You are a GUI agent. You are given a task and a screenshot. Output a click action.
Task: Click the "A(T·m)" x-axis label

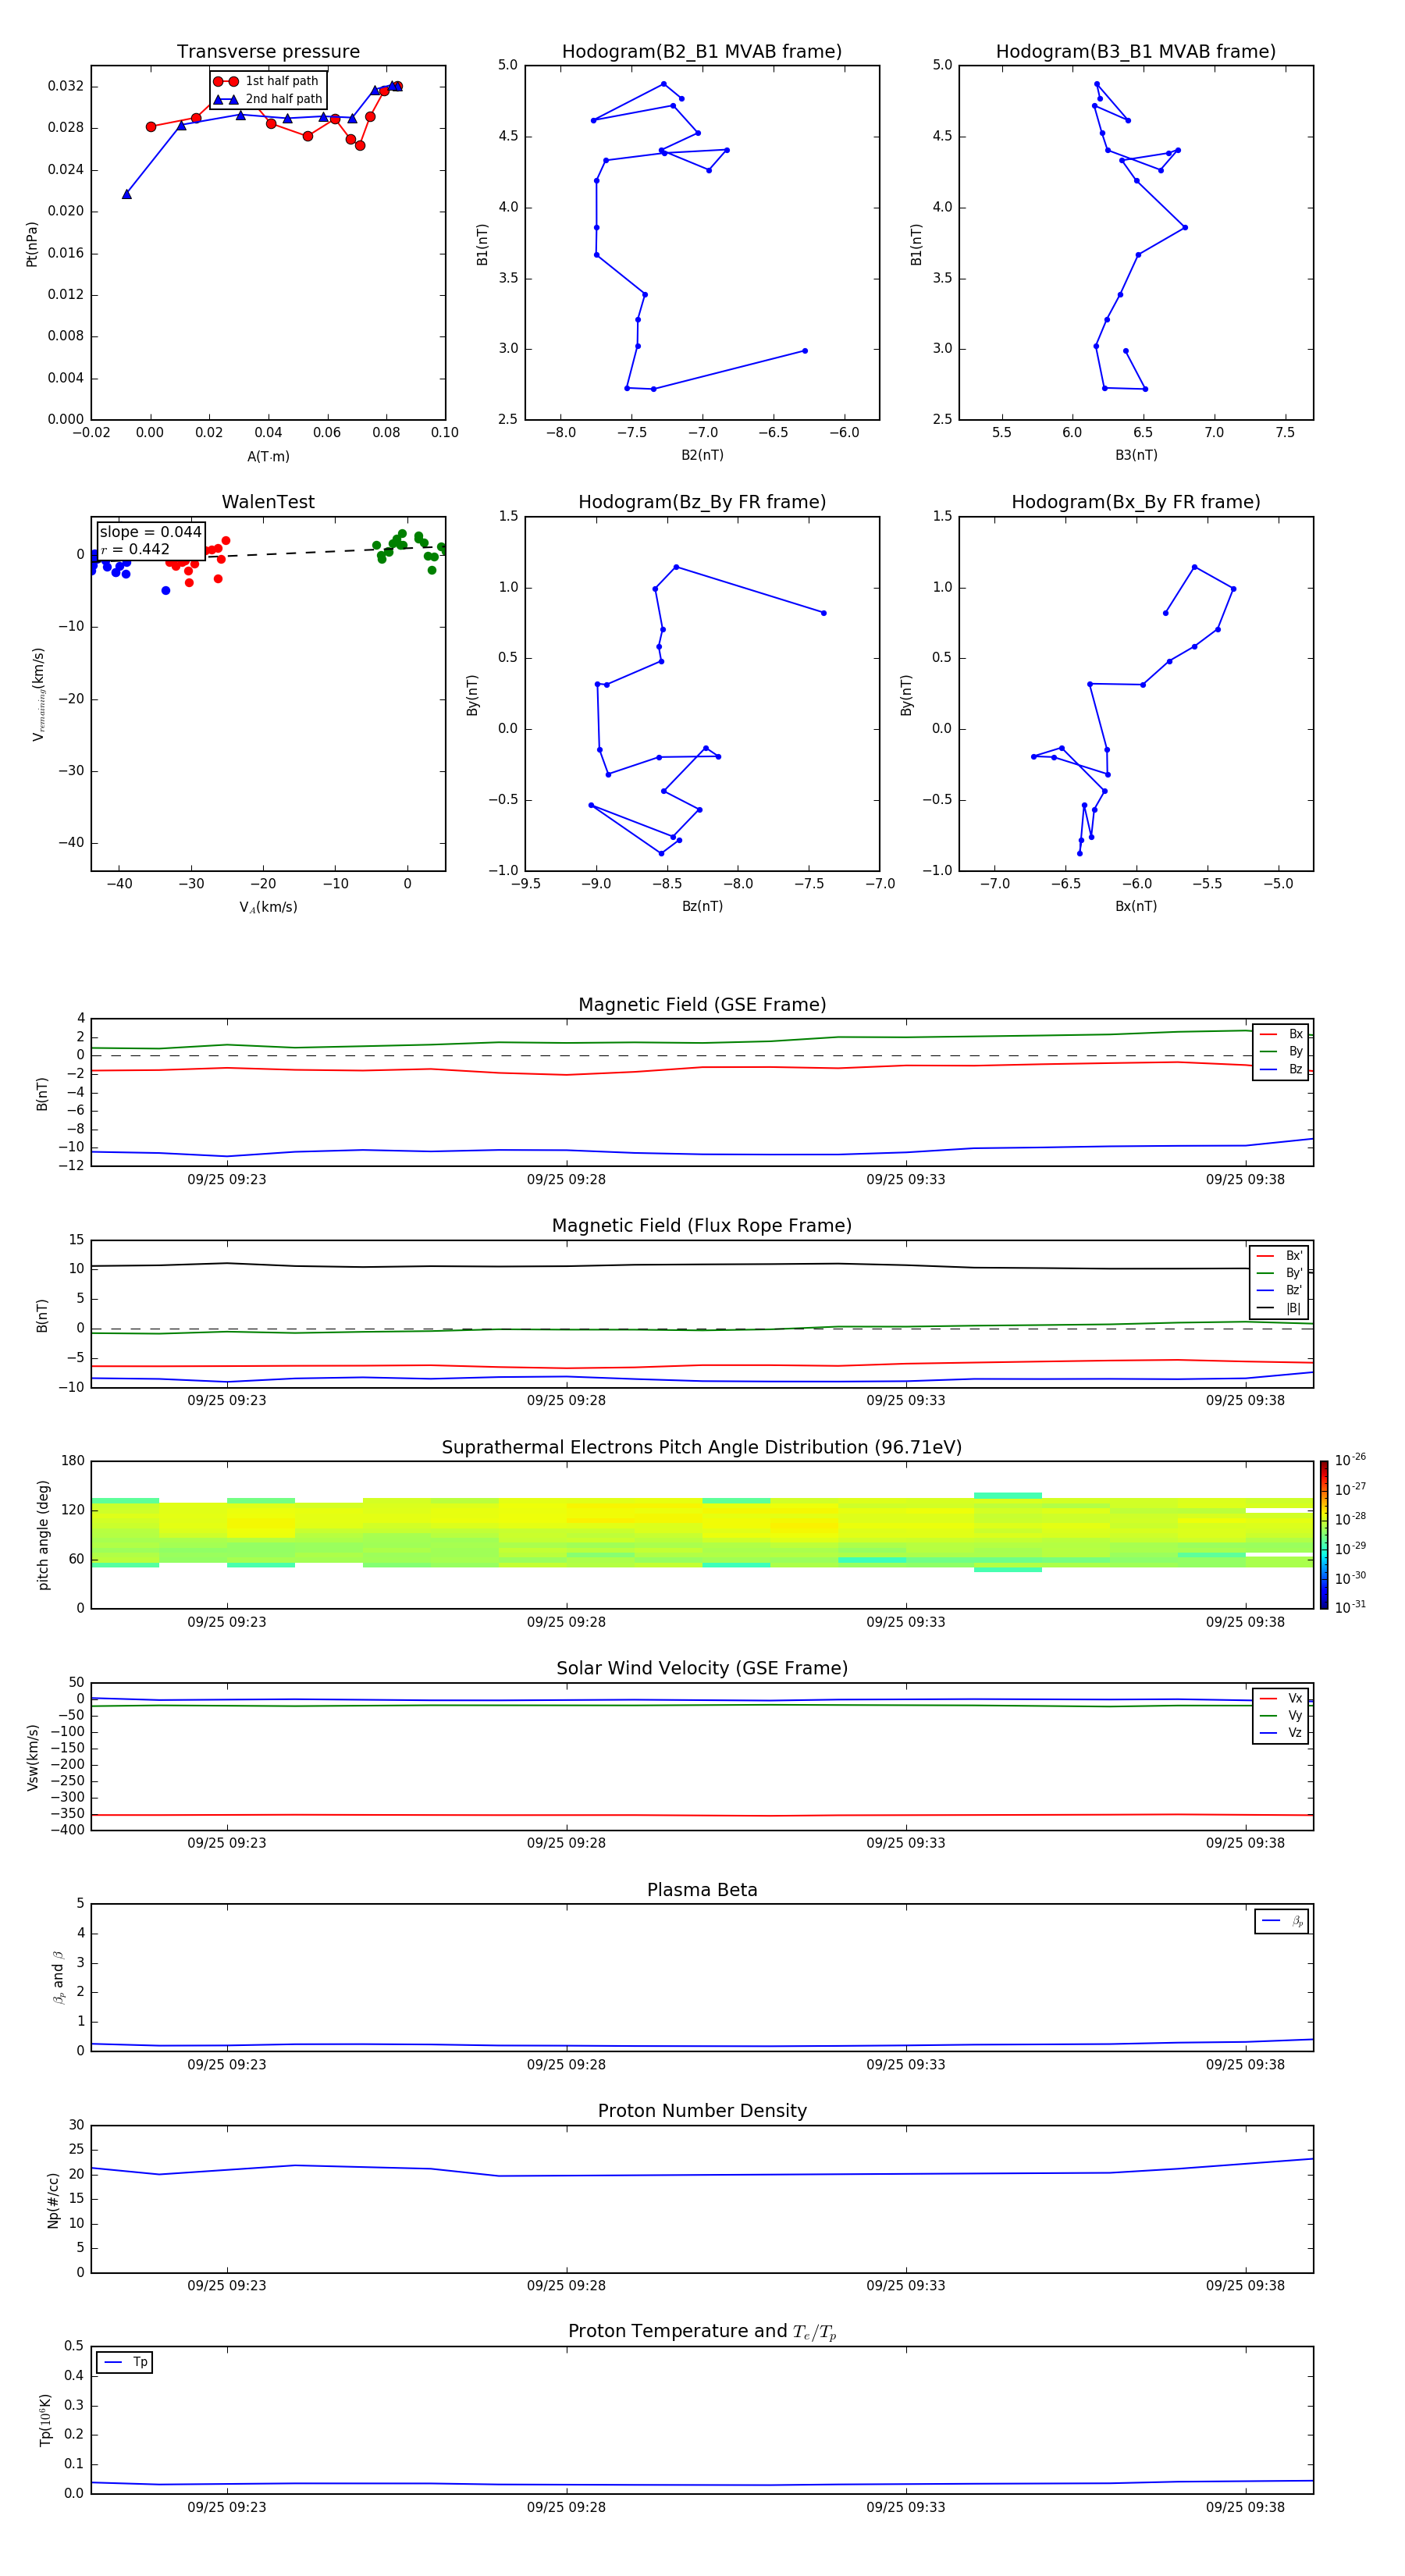(x=268, y=457)
